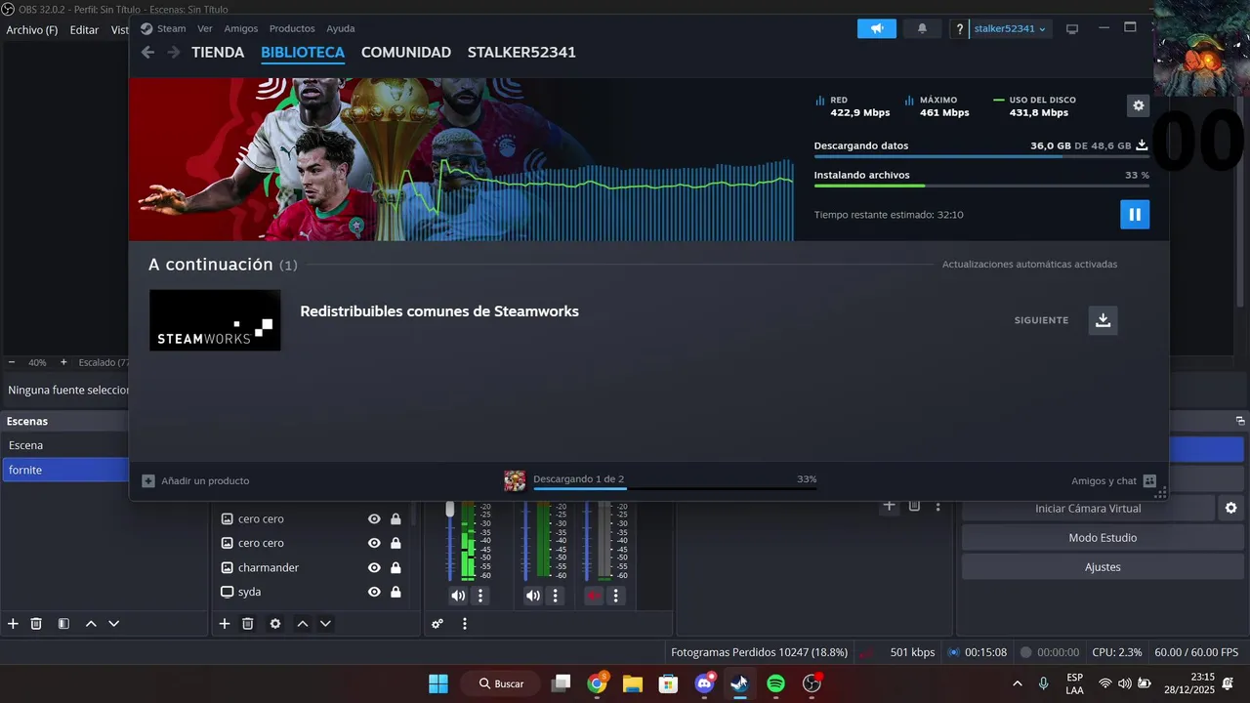Switch to Steam Big Picture mode icon
This screenshot has width=1250, height=703.
click(x=1072, y=29)
